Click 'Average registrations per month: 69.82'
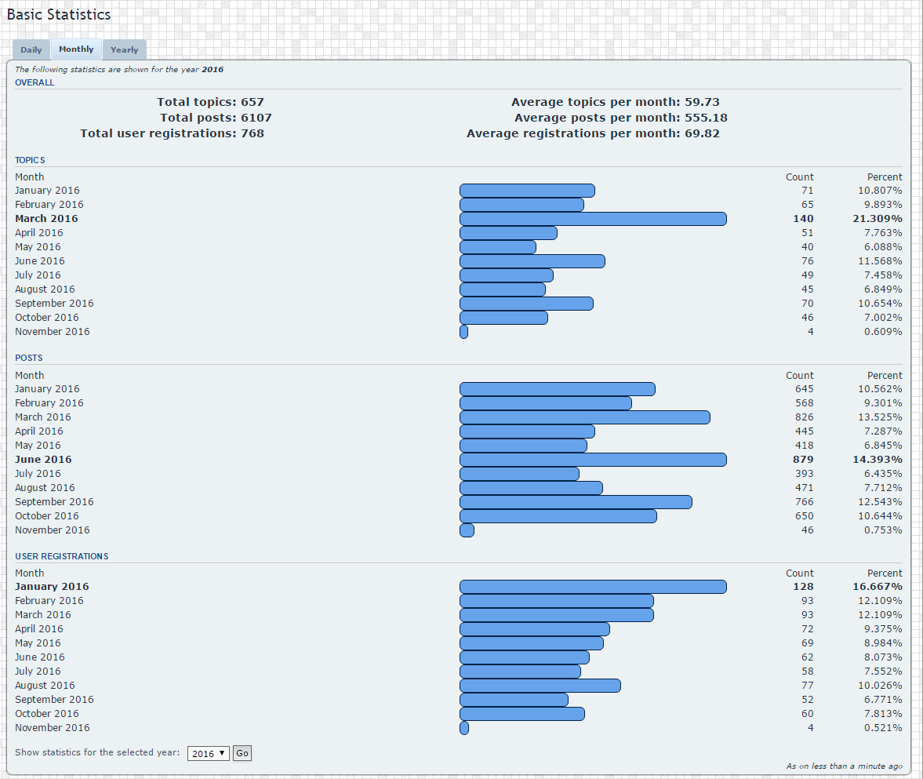 pyautogui.click(x=593, y=133)
